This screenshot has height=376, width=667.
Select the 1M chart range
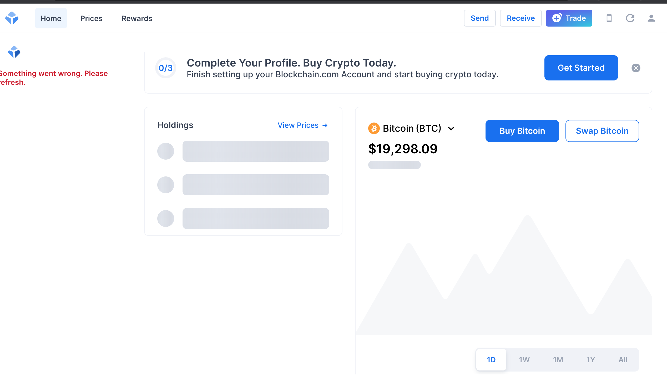[558, 359]
